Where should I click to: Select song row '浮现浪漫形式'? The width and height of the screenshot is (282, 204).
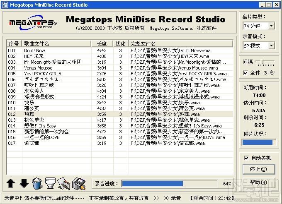point(120,97)
